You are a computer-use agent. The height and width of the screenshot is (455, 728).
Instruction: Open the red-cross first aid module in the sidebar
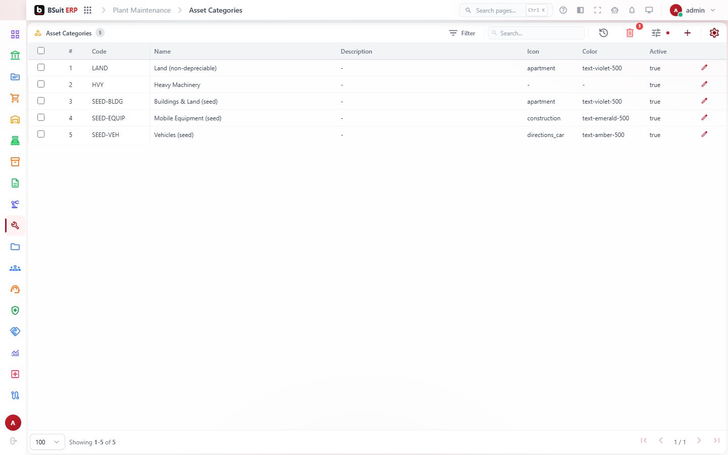15,374
